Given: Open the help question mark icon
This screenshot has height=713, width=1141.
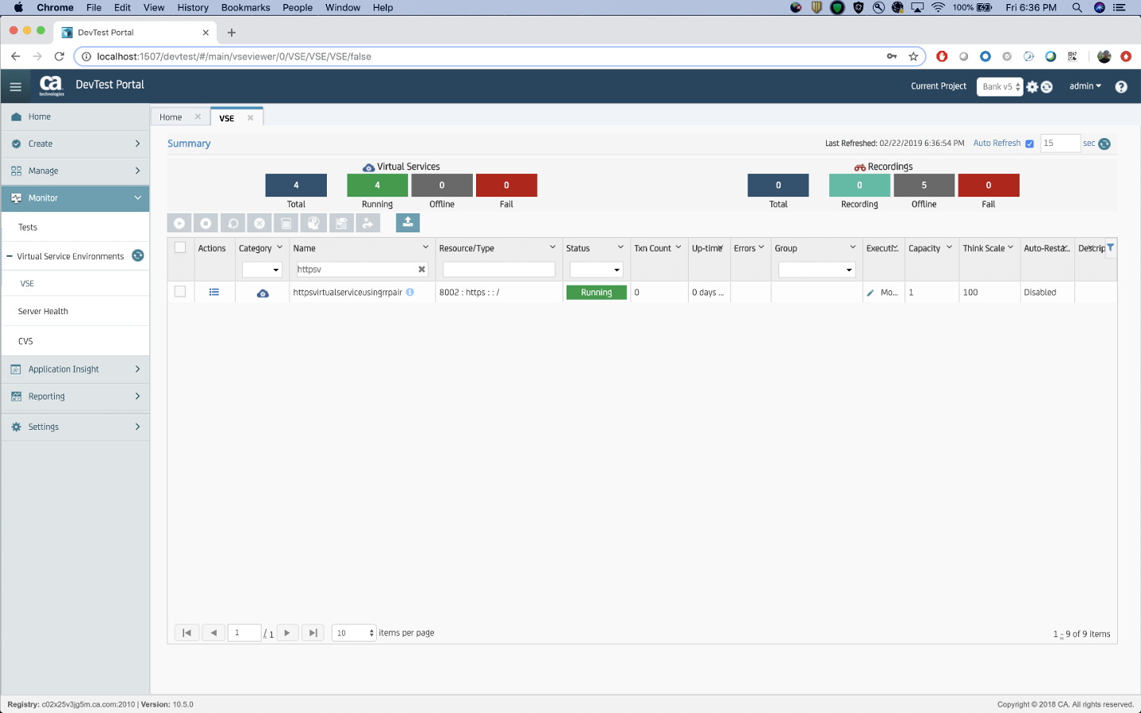Looking at the screenshot, I should tap(1121, 87).
